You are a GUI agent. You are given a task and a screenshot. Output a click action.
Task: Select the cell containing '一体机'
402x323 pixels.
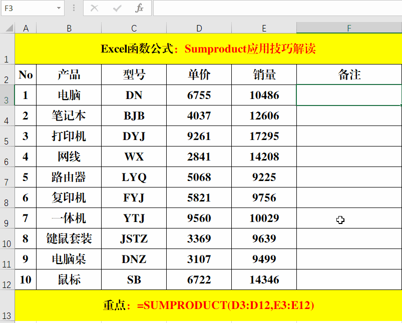69,218
